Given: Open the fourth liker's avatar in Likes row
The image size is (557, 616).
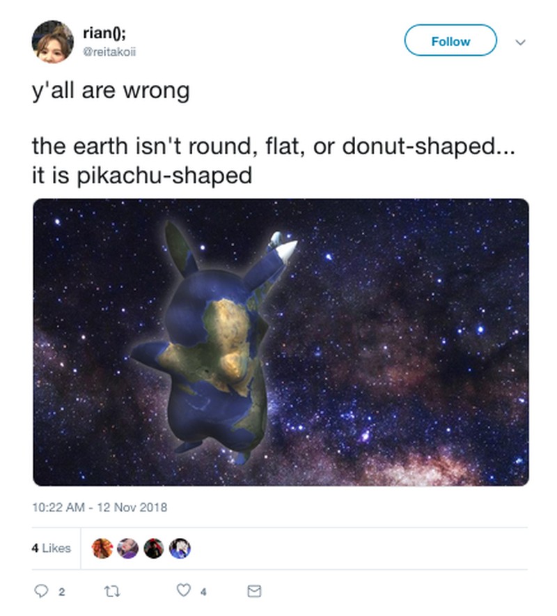Looking at the screenshot, I should tap(180, 548).
